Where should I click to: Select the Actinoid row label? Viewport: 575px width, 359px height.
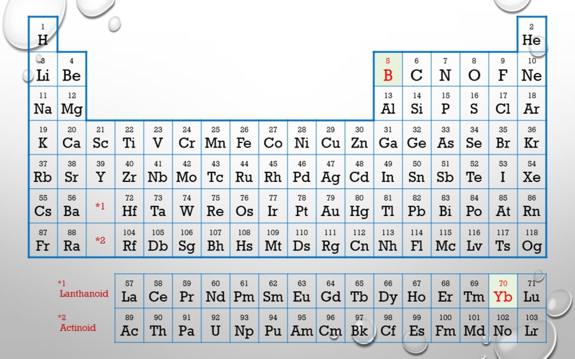78,328
